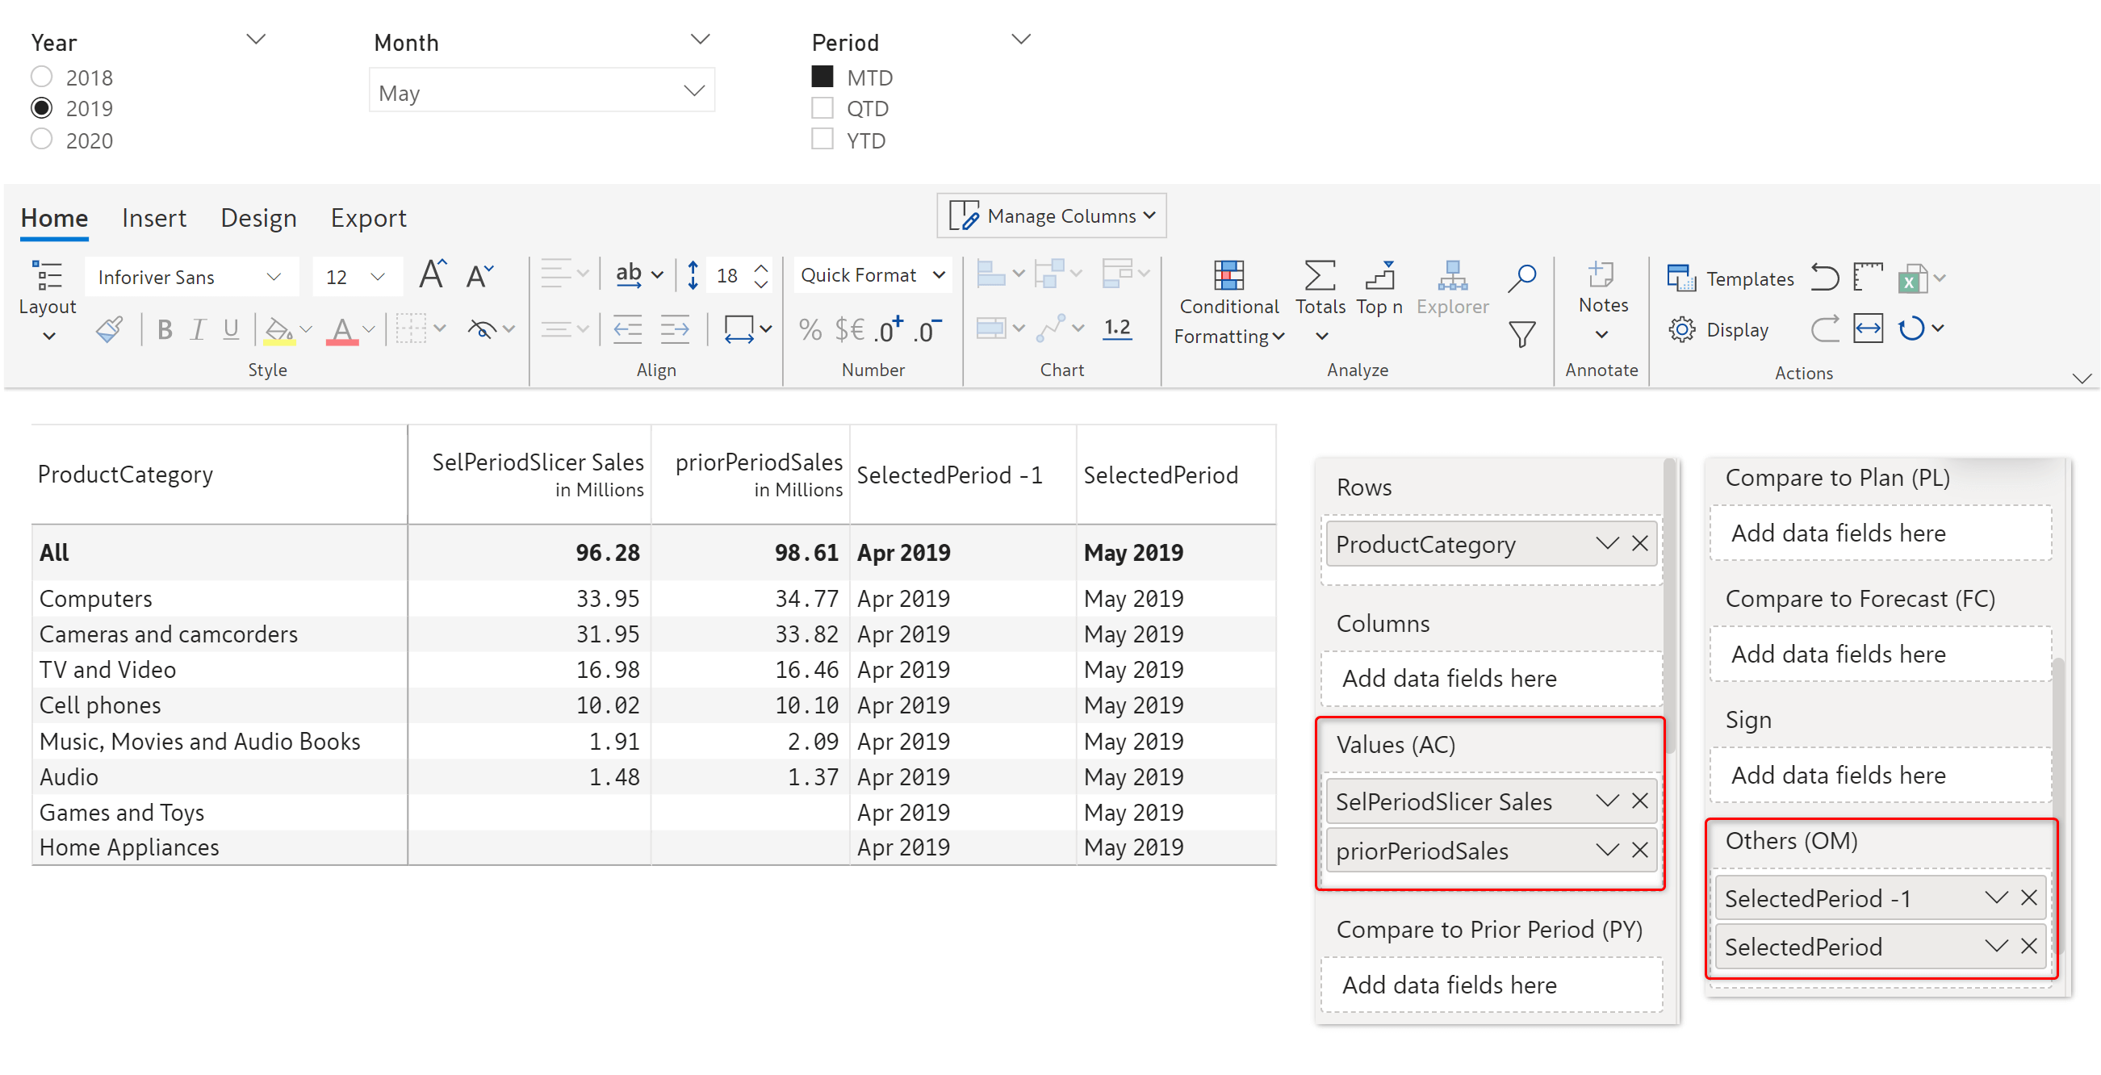Click the row height stepper up arrow
2101x1075 pixels.
point(760,267)
